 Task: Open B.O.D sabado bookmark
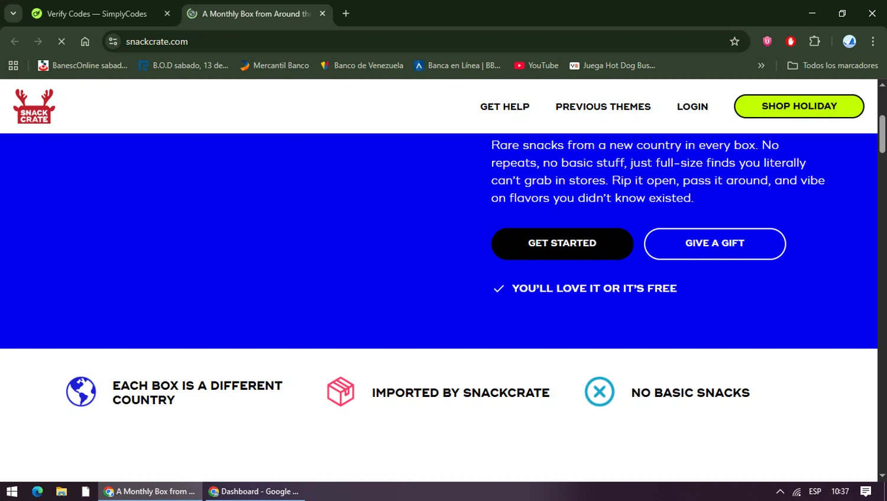(183, 66)
